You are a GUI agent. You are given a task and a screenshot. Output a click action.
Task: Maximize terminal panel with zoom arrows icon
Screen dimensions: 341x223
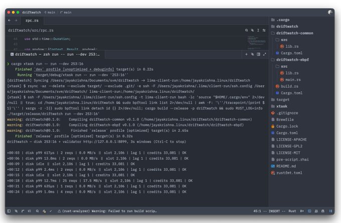264,54
